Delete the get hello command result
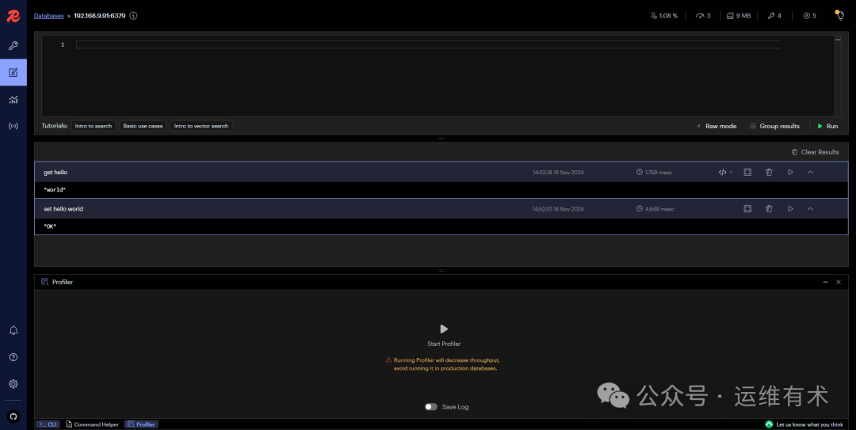 point(769,172)
